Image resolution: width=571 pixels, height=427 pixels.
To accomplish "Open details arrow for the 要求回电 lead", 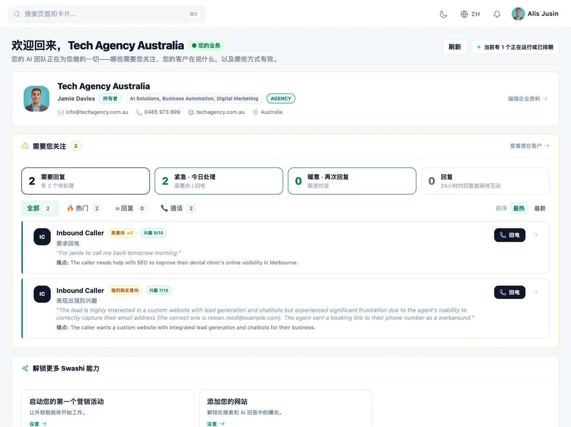I will pos(535,235).
